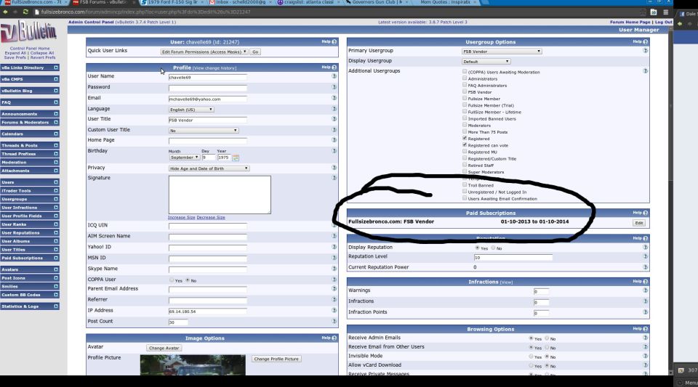The image size is (698, 387).
Task: Click help icon beside IP Address
Action: [334, 310]
